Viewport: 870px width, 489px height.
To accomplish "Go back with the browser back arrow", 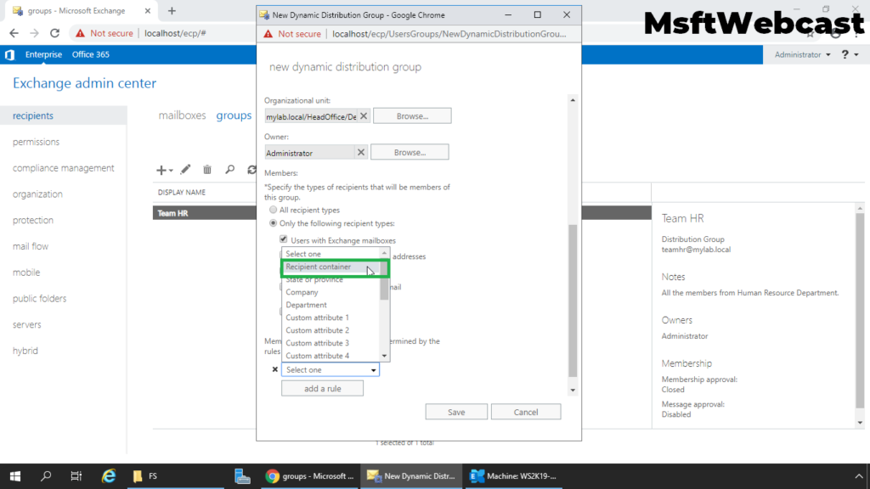I will tap(14, 33).
